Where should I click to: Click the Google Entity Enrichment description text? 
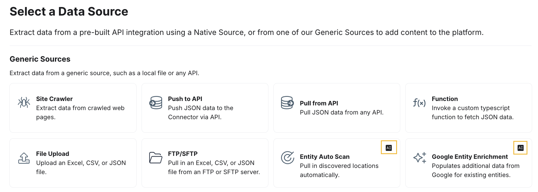pos(475,170)
